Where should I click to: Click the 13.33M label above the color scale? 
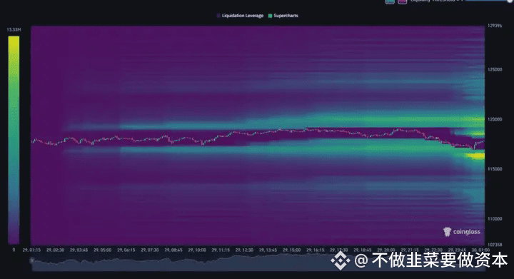14,30
